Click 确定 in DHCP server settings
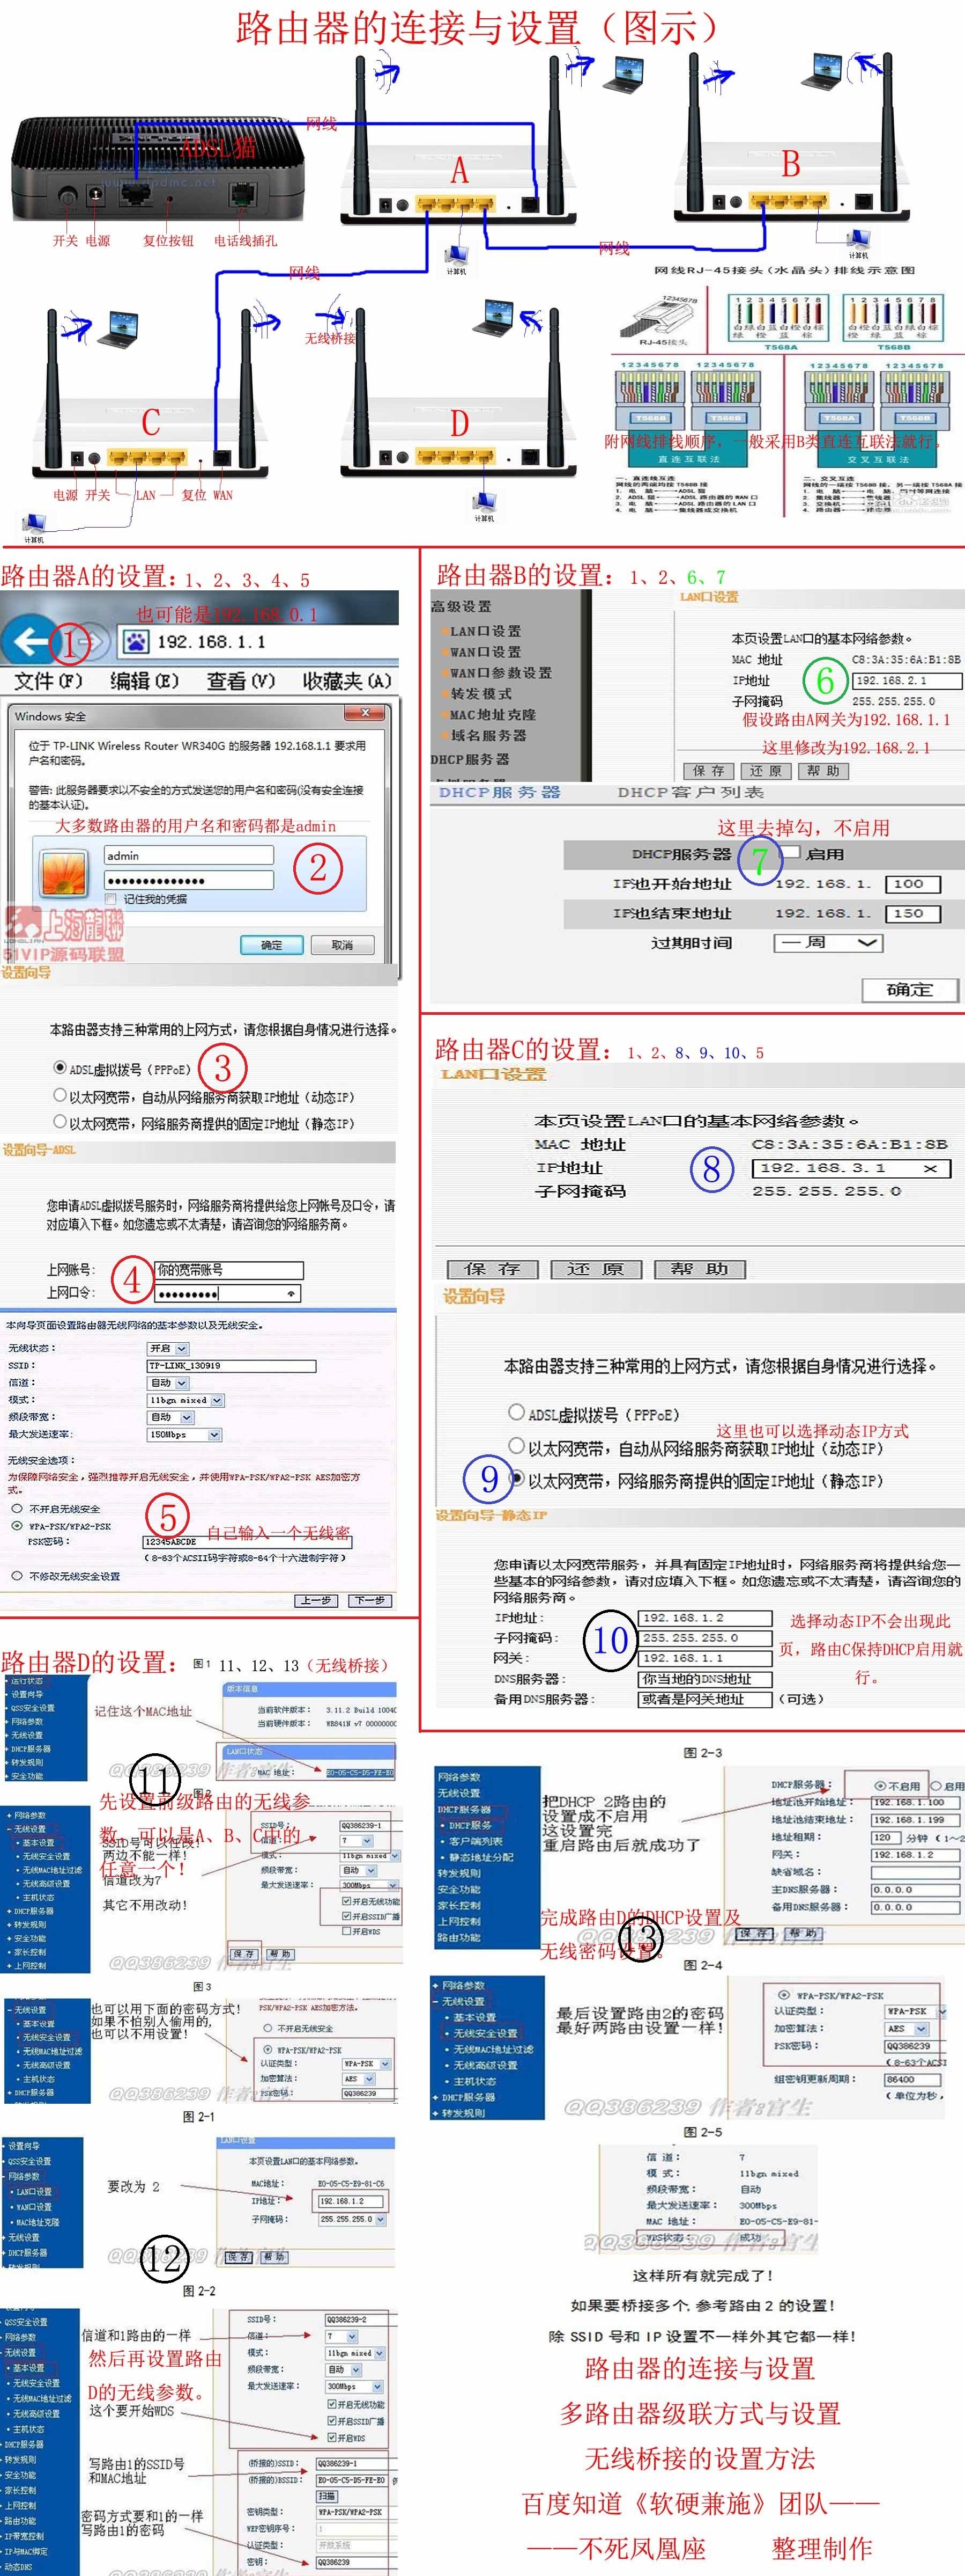 [910, 990]
